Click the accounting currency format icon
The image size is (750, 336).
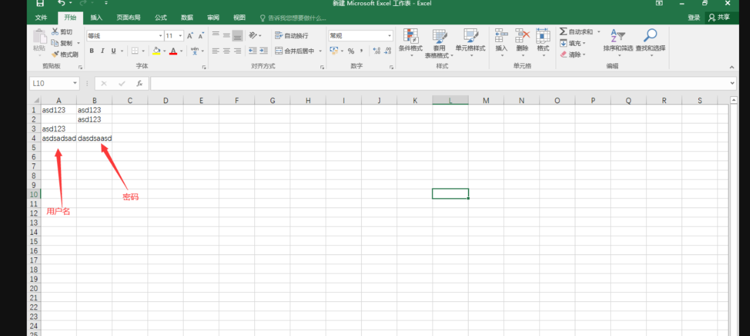(x=334, y=51)
